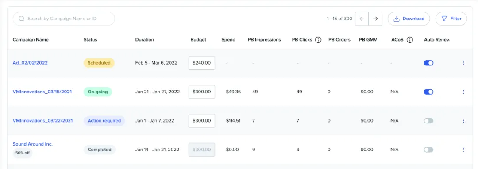Viewport: 478px width, 169px height.
Task: Open the VMInnovations_03/22/2021 campaign
Action: (x=42, y=121)
